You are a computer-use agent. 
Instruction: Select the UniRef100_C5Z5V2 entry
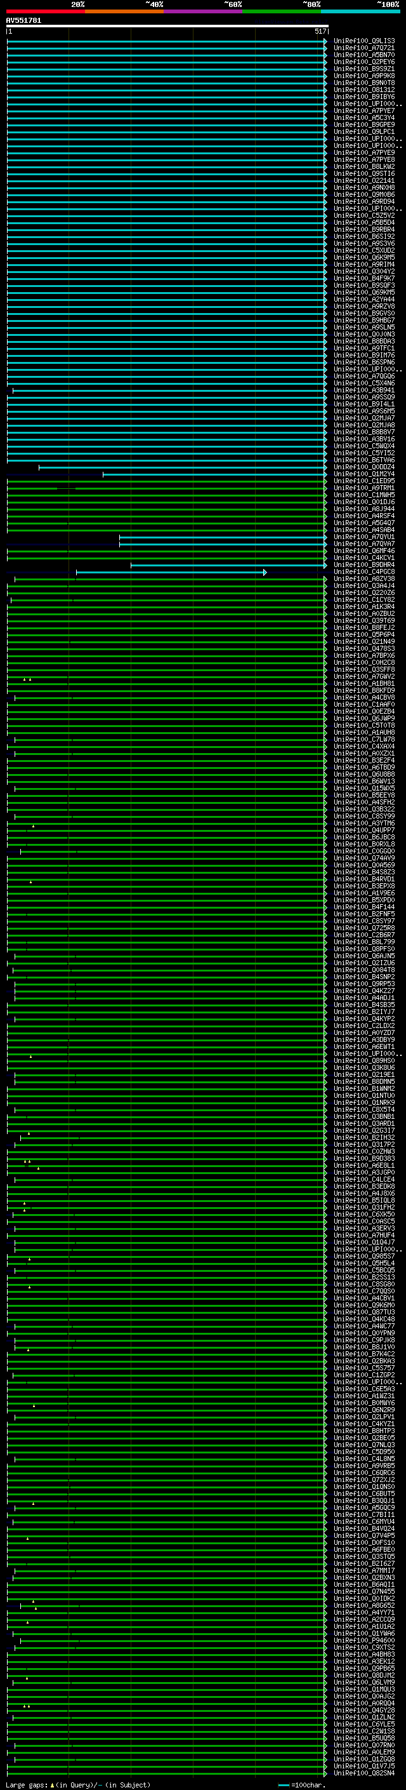[x=364, y=215]
